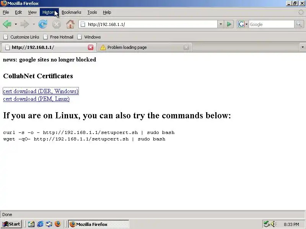The height and width of the screenshot is (229, 306).
Task: Open the Bookmarks menu
Action: coord(72,12)
